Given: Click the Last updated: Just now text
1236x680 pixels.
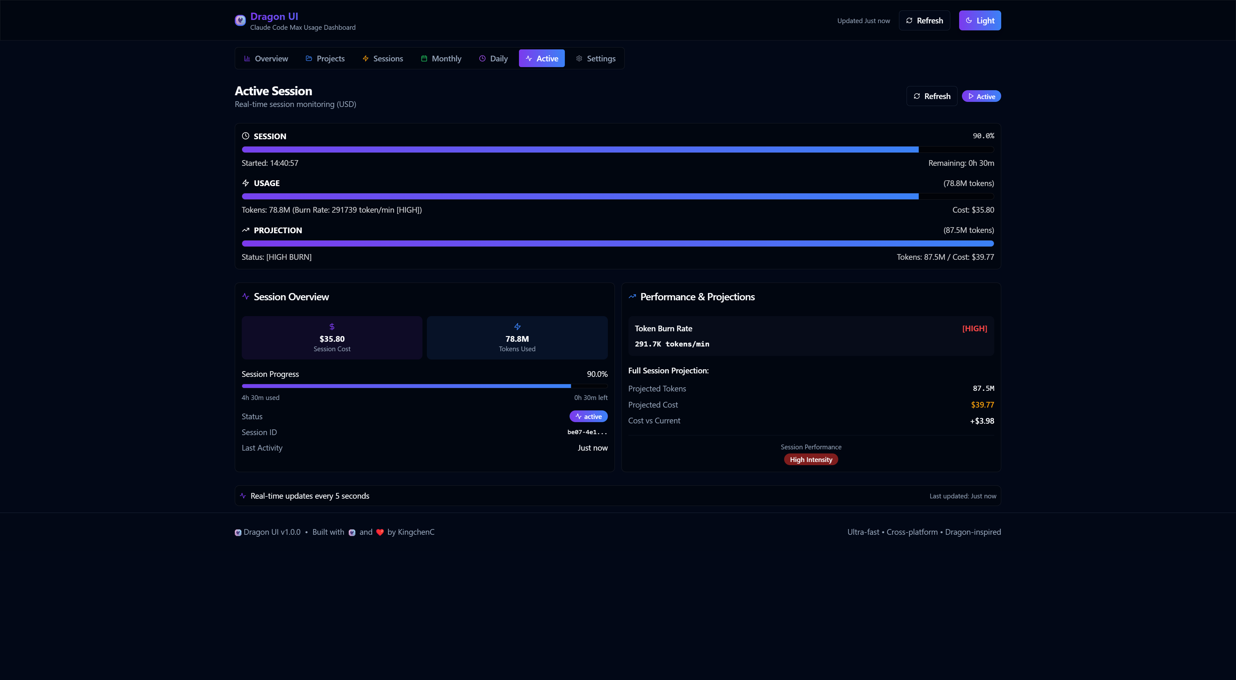Looking at the screenshot, I should click(x=963, y=496).
